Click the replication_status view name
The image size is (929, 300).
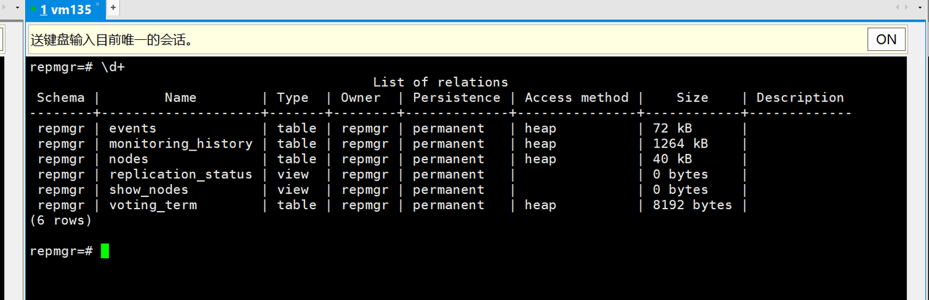(x=180, y=174)
